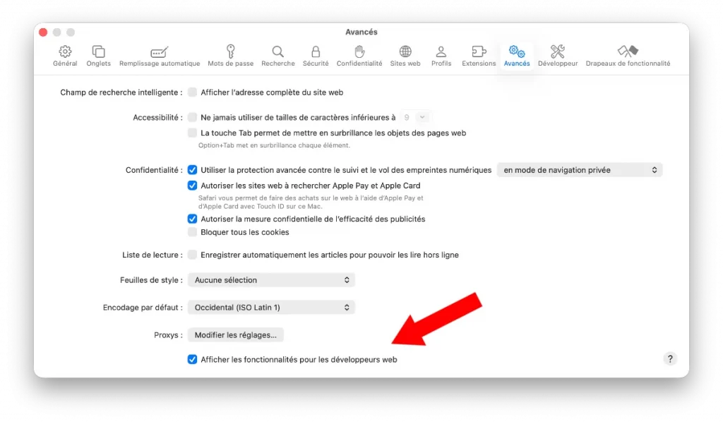Open the Feuilles de style dropdown
Image resolution: width=723 pixels, height=422 pixels.
(x=271, y=280)
